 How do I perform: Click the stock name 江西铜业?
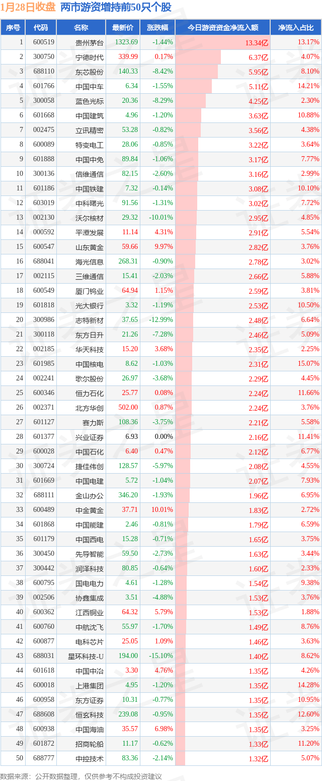coord(90,613)
